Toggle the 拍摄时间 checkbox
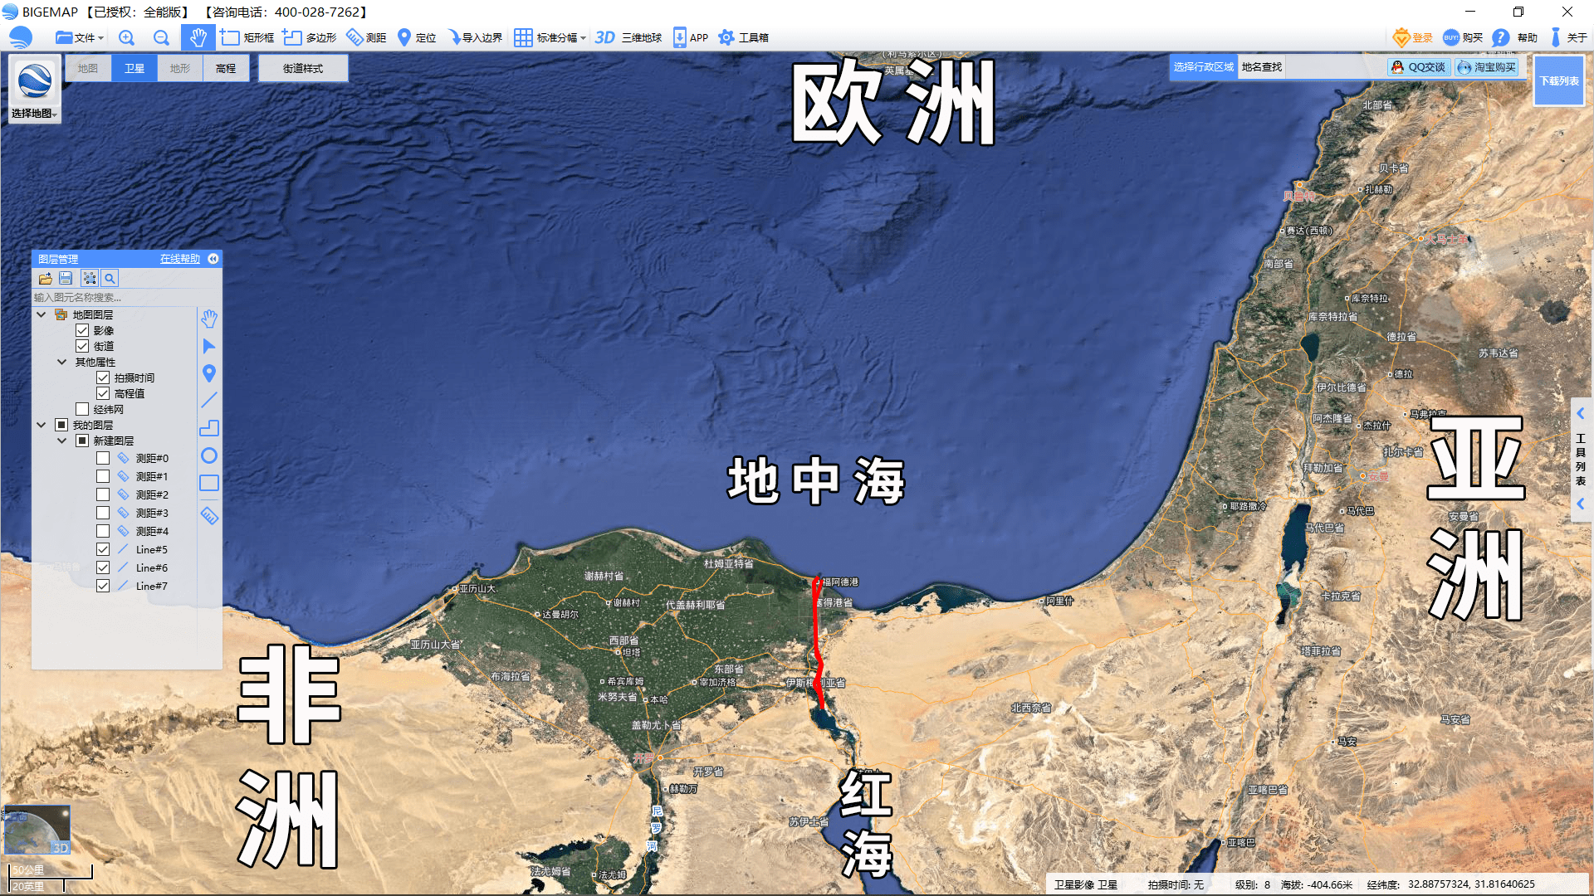 [103, 377]
